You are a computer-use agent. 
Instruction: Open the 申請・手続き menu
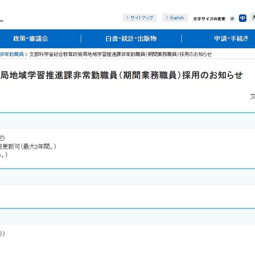231,39
